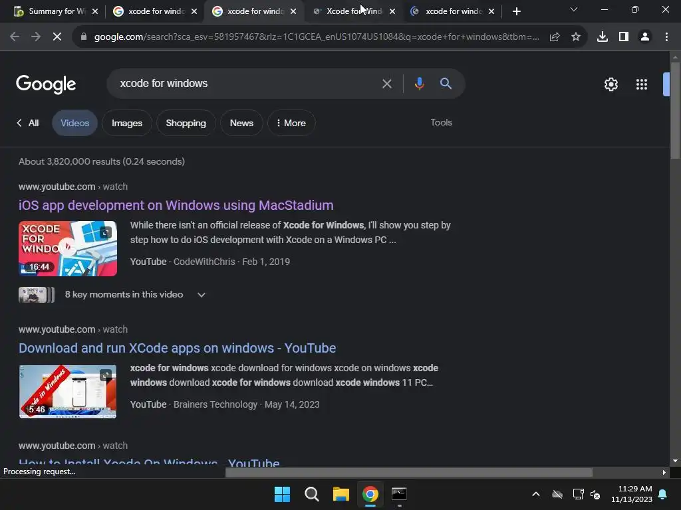This screenshot has height=510, width=681.
Task: Play the Brainers Technology 5:46 thumbnail
Action: (68, 392)
